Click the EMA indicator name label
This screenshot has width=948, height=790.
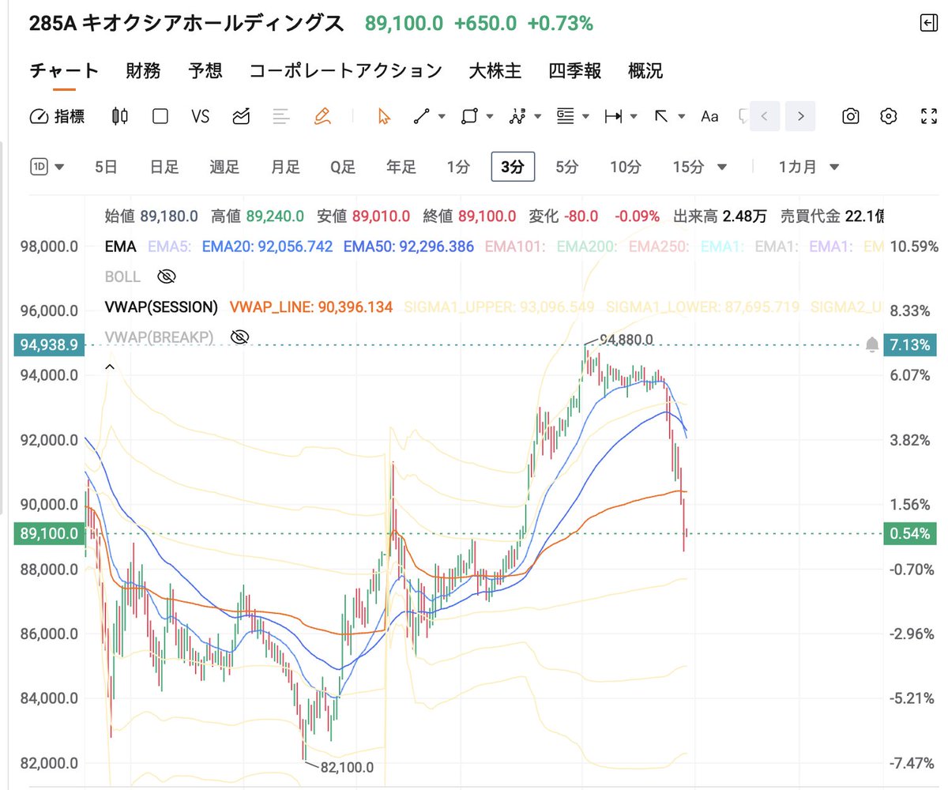[121, 246]
